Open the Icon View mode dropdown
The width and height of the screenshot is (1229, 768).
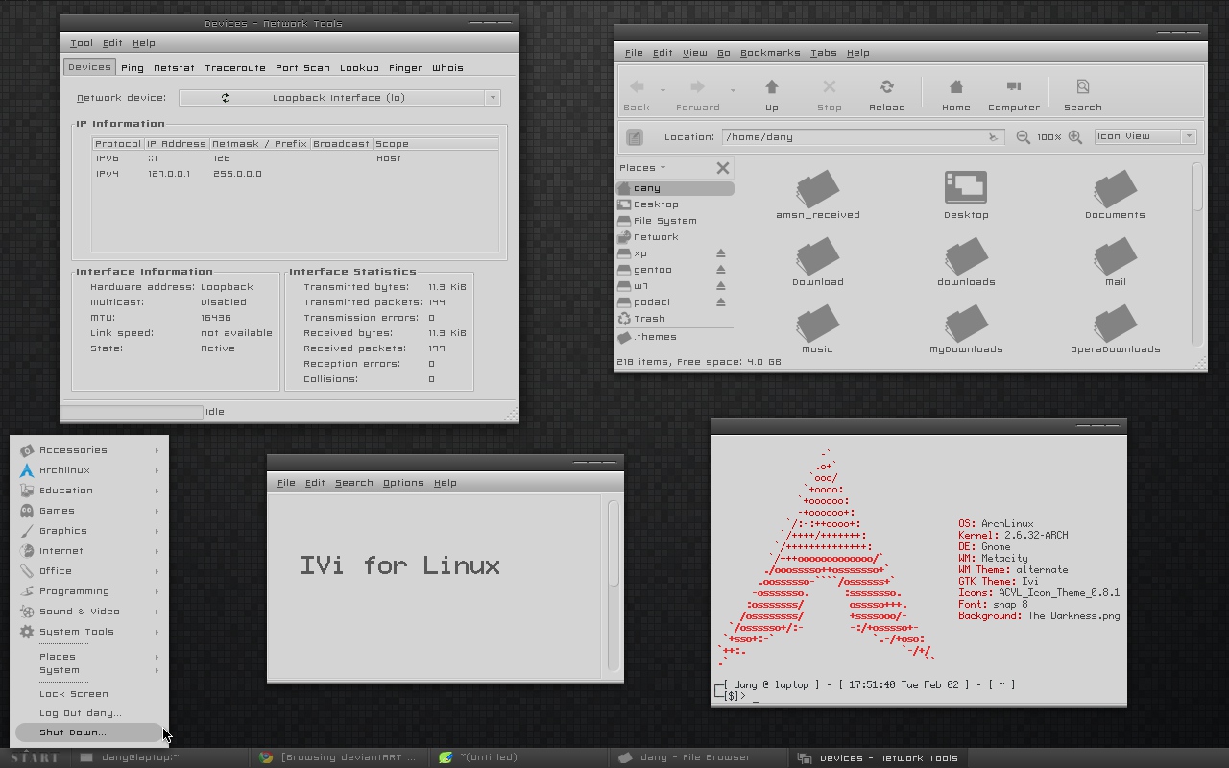pos(1145,136)
